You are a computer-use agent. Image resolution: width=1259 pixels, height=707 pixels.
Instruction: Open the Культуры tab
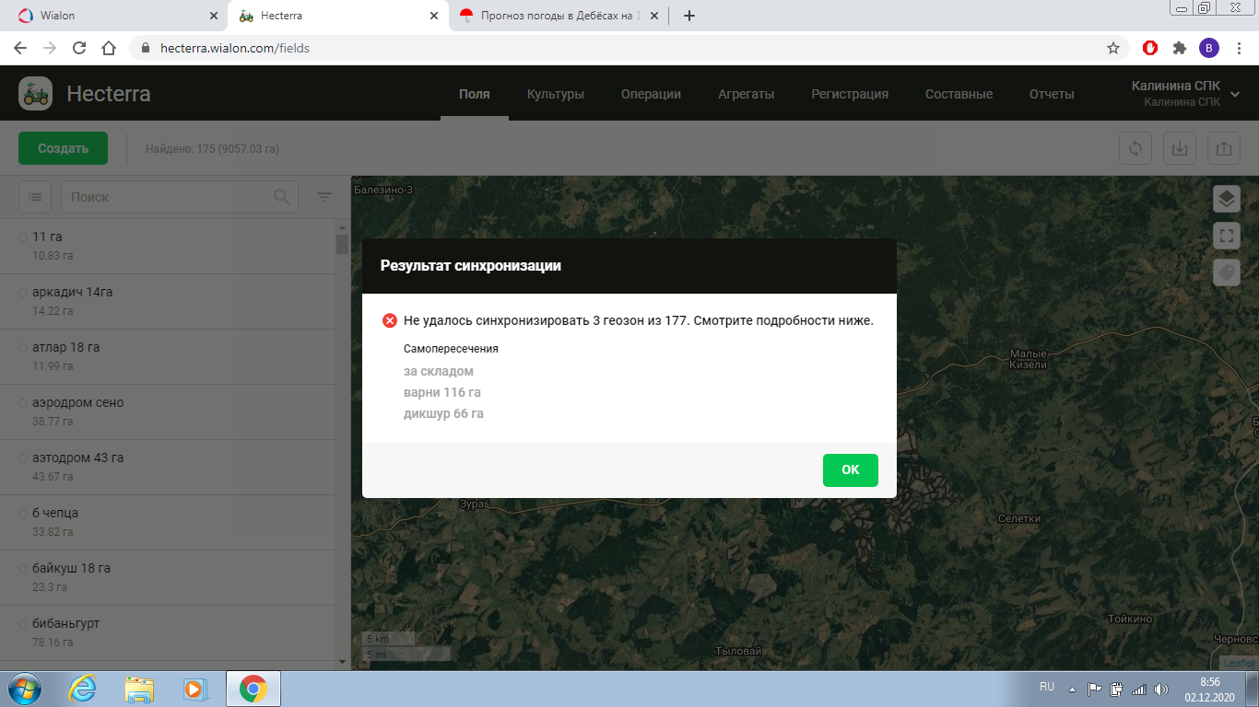pyautogui.click(x=555, y=94)
